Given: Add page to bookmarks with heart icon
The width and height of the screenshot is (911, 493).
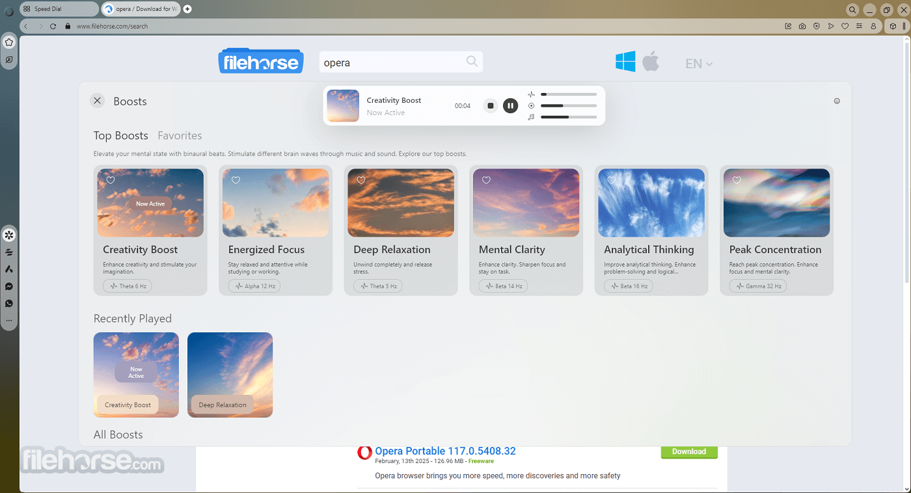Looking at the screenshot, I should [x=845, y=26].
